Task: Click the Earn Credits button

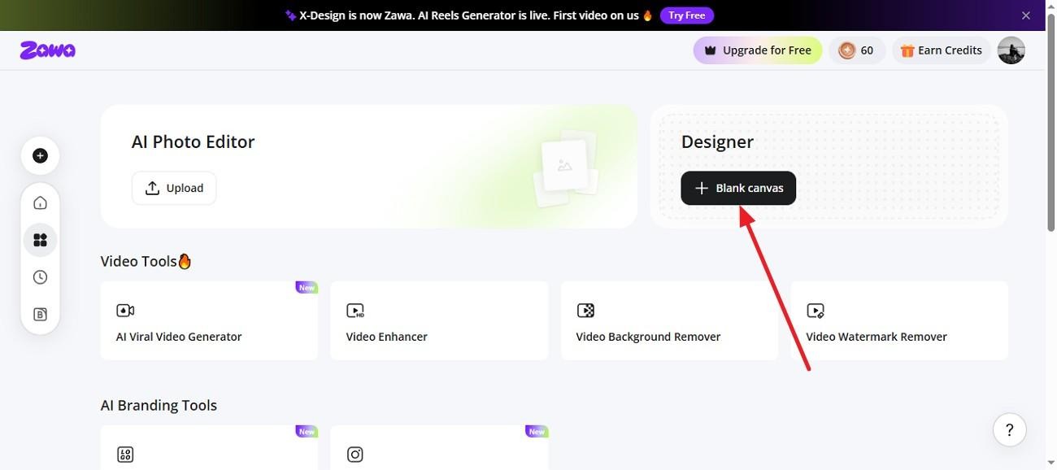Action: [942, 50]
